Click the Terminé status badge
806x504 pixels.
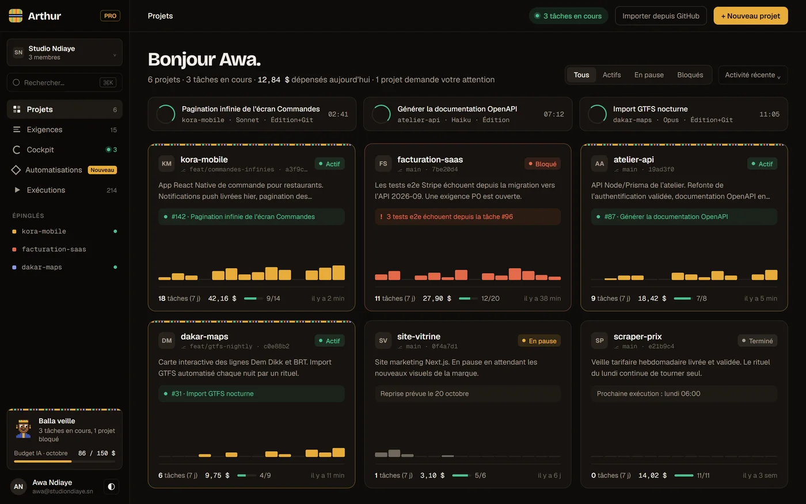coord(758,340)
